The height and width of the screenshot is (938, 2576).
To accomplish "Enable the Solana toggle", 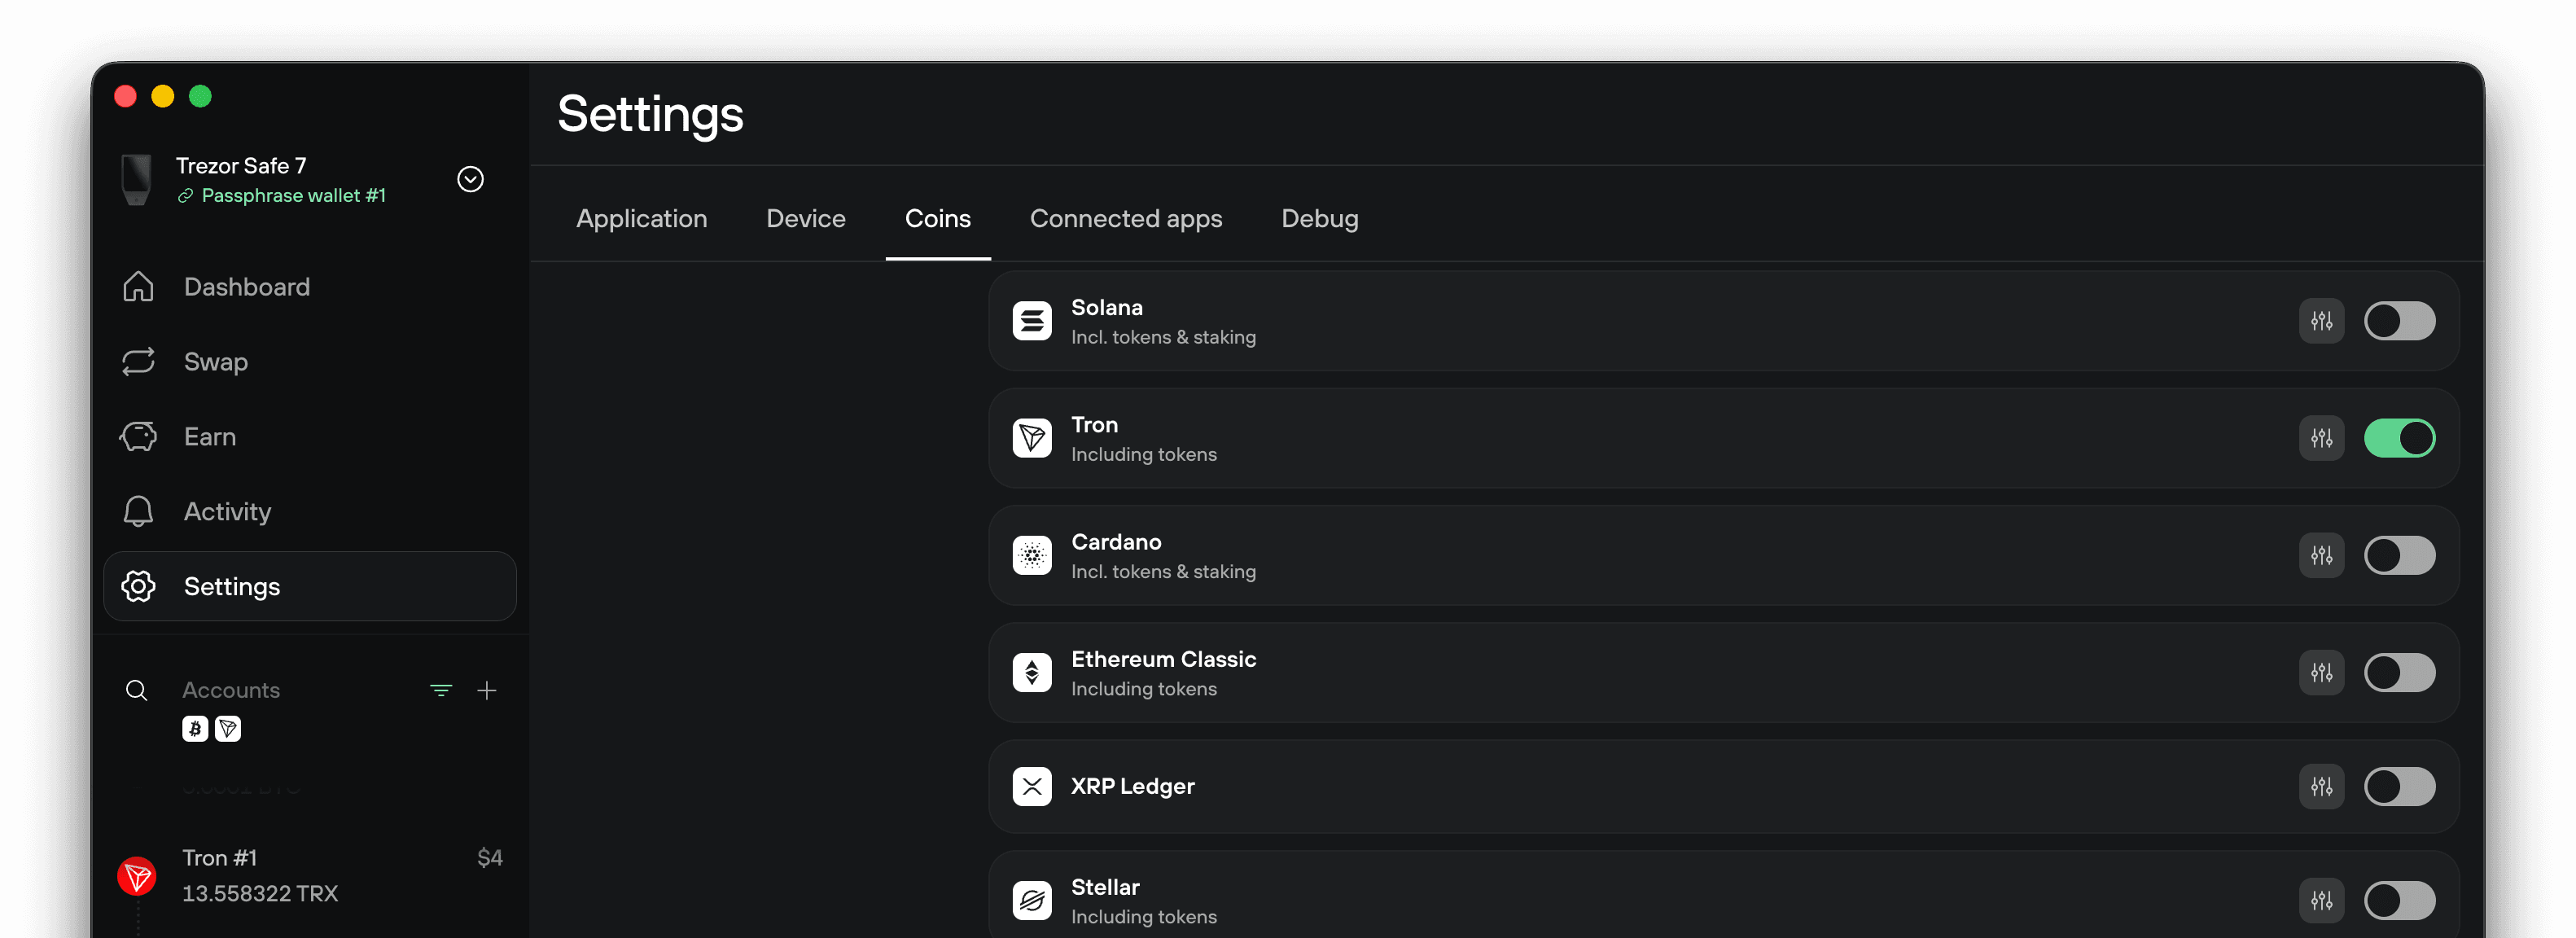I will click(2399, 321).
